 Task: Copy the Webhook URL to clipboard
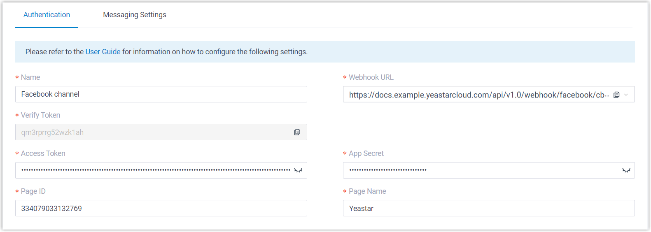(616, 95)
